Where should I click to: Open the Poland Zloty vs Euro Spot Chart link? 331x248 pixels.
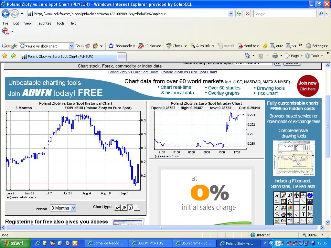pyautogui.click(x=189, y=72)
